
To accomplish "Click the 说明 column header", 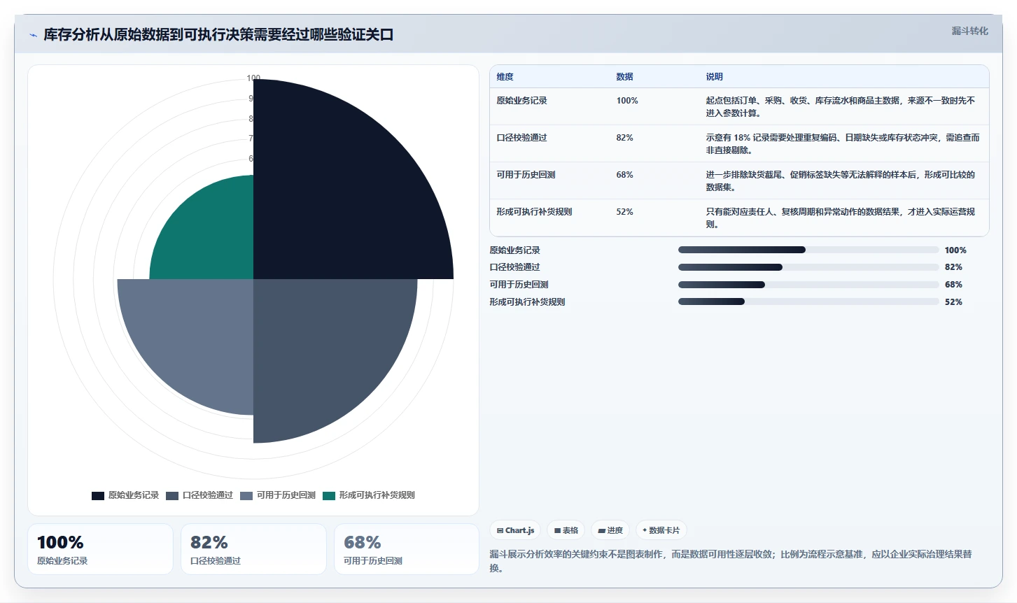I will point(714,77).
